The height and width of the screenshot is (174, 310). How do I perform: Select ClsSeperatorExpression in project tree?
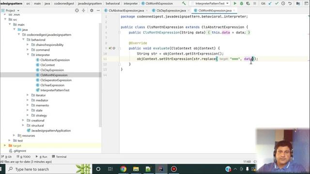tap(56, 80)
